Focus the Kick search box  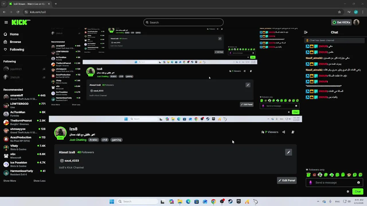coord(183,22)
